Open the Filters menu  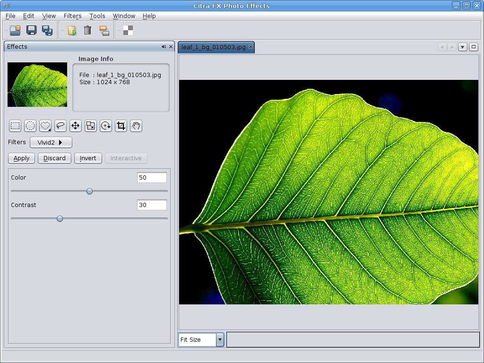click(72, 16)
